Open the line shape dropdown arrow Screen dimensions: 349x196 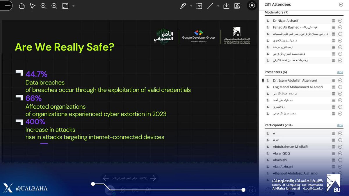(218, 6)
